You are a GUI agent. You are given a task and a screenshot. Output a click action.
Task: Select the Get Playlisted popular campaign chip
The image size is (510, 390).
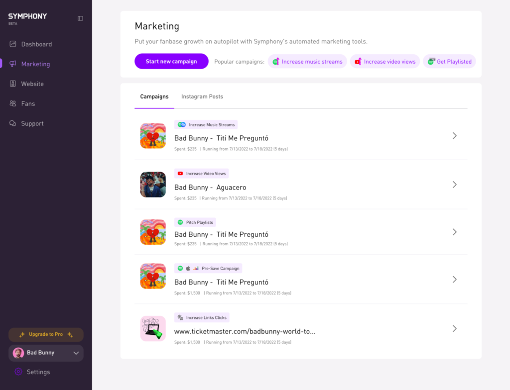(x=449, y=62)
